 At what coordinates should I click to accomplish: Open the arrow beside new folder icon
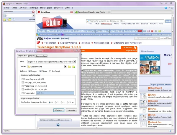click(7, 20)
